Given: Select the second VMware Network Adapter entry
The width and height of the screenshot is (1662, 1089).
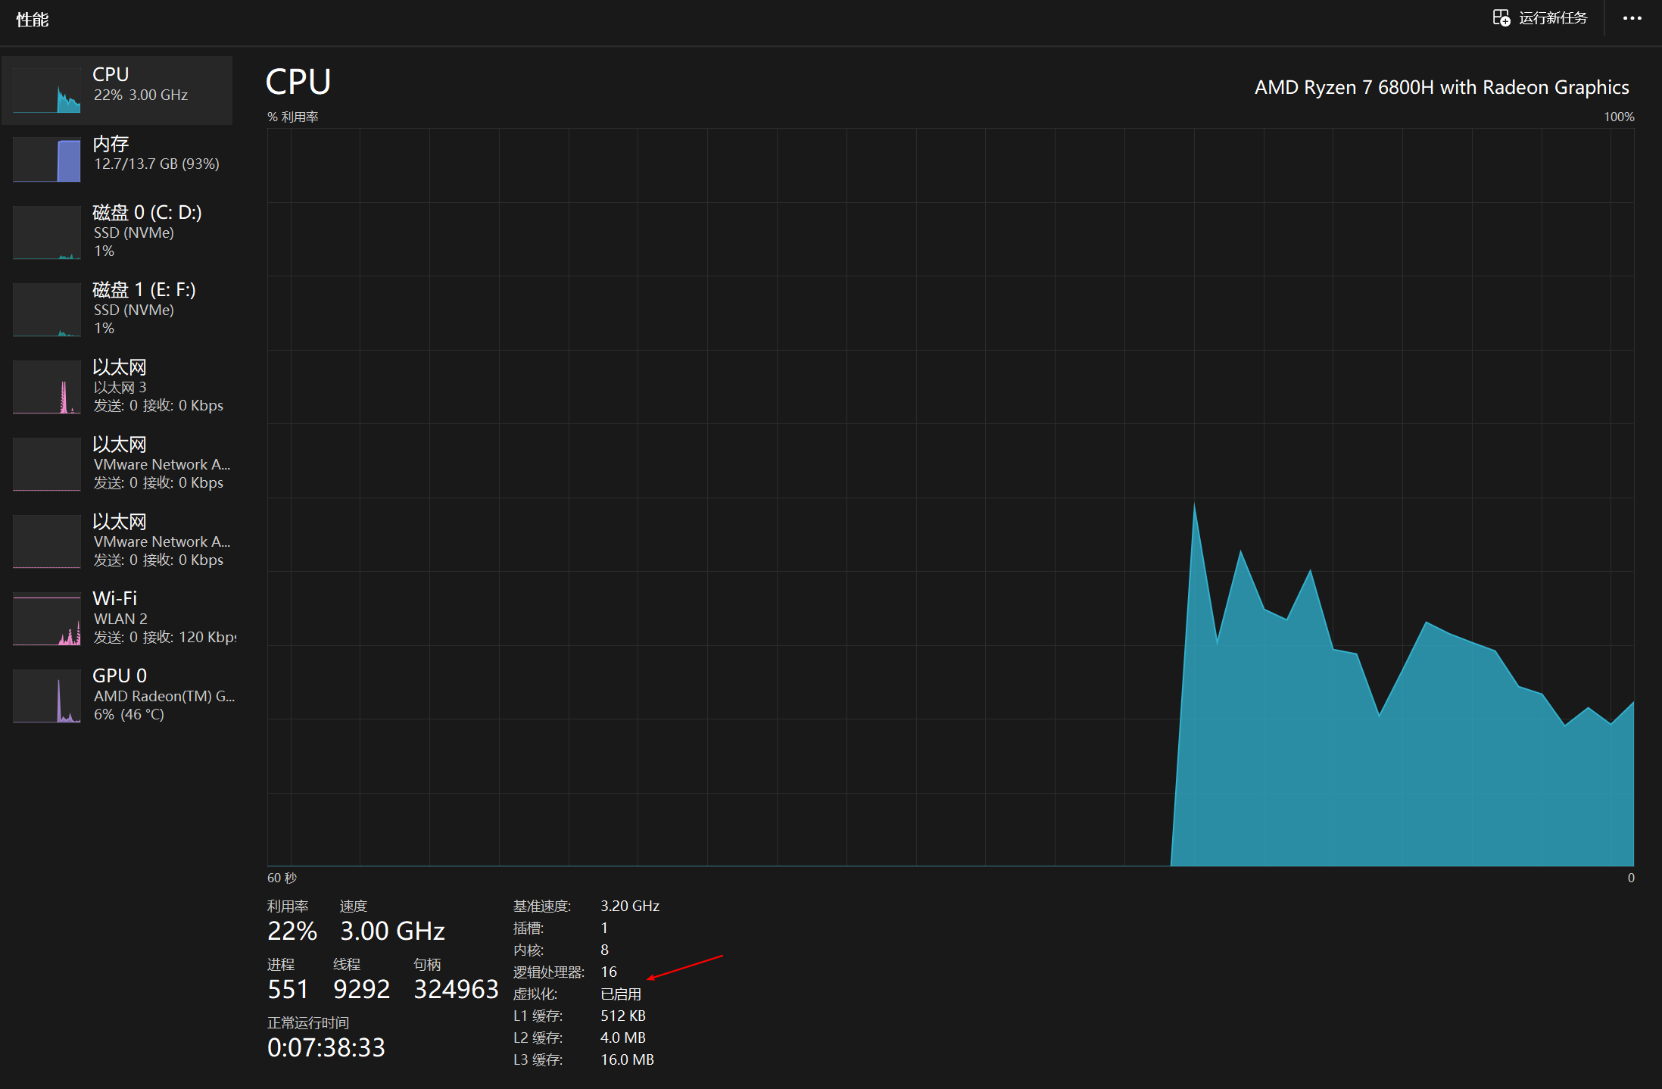Looking at the screenshot, I should [x=161, y=541].
